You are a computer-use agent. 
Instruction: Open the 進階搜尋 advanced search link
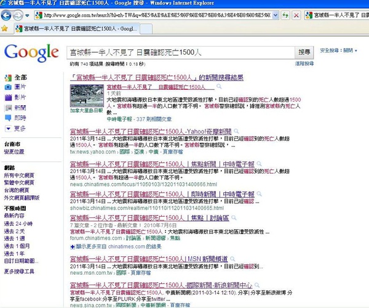(304, 63)
